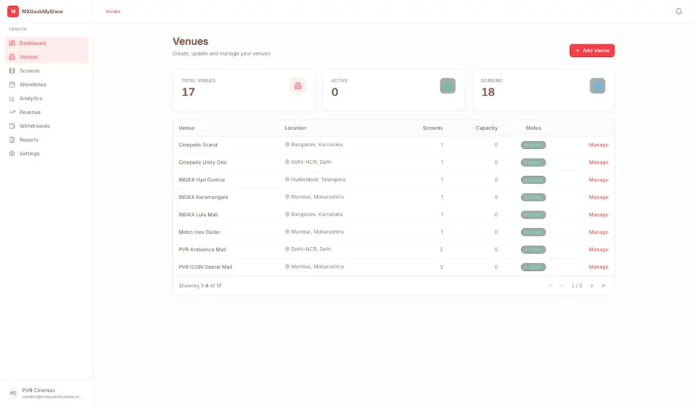Viewport: 694px width, 407px height.
Task: Click location pin icon for PVR ICON Oberoi Mall
Action: pos(287,267)
